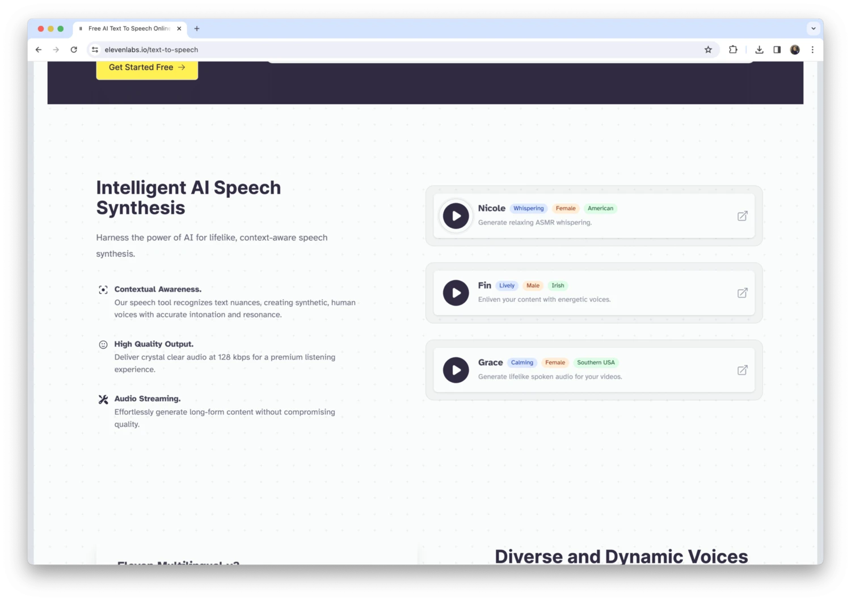Play Fin's lively voice sample

point(456,293)
